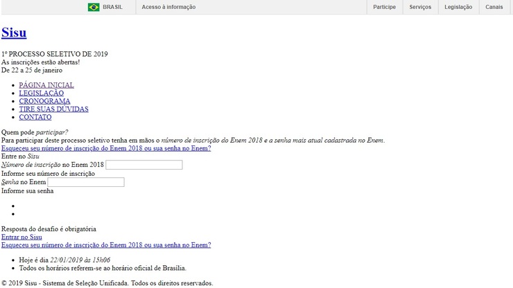The height and width of the screenshot is (288, 513).
Task: Click forgot-password link below Entrar no Sisu
Action: click(106, 244)
